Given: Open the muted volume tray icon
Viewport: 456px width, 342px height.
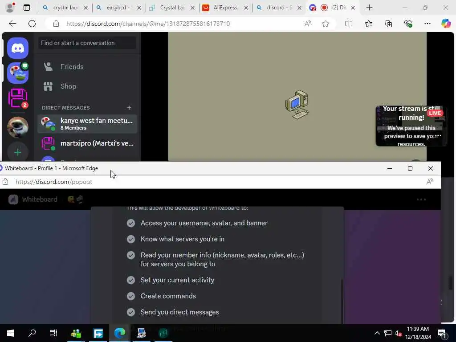Looking at the screenshot, I should coord(399,333).
